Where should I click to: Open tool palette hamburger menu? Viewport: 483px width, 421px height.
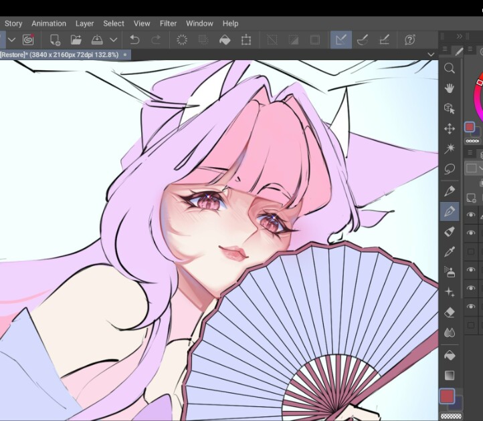tap(445, 49)
